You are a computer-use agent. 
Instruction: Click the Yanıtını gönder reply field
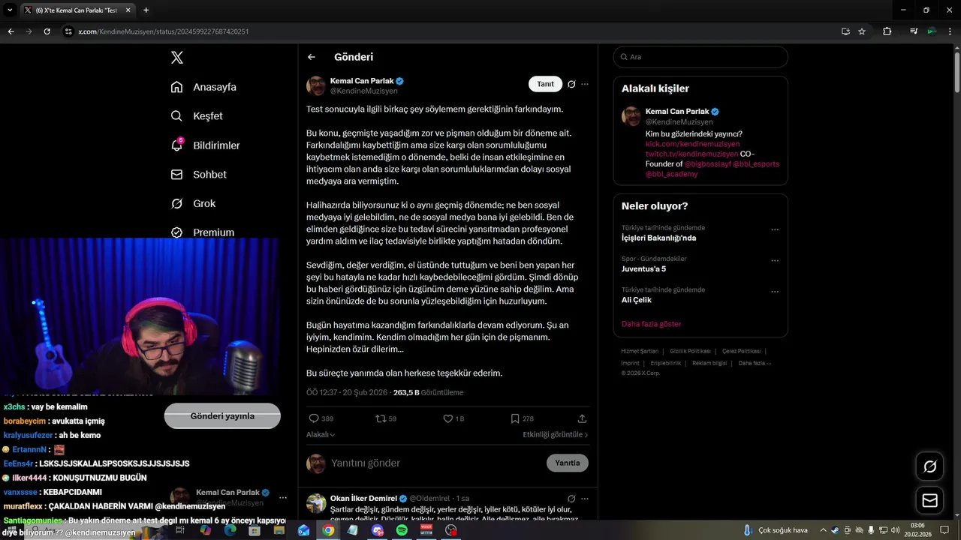[435, 463]
